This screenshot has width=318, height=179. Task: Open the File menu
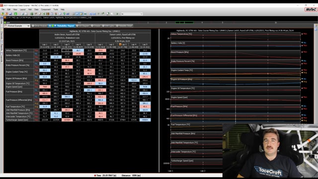(x=3, y=9)
